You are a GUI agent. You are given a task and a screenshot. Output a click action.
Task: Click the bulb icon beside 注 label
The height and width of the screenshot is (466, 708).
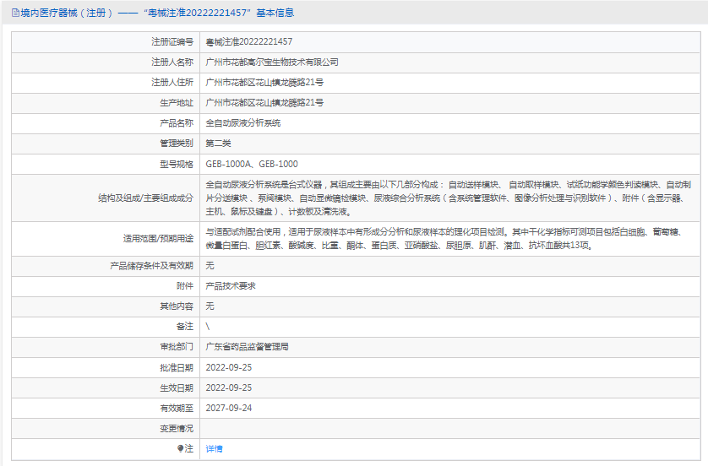(180, 448)
